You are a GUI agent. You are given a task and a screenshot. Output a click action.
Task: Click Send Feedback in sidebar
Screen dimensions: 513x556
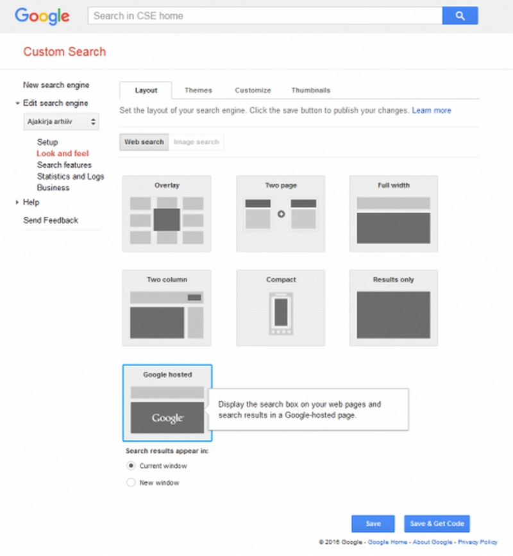[51, 220]
